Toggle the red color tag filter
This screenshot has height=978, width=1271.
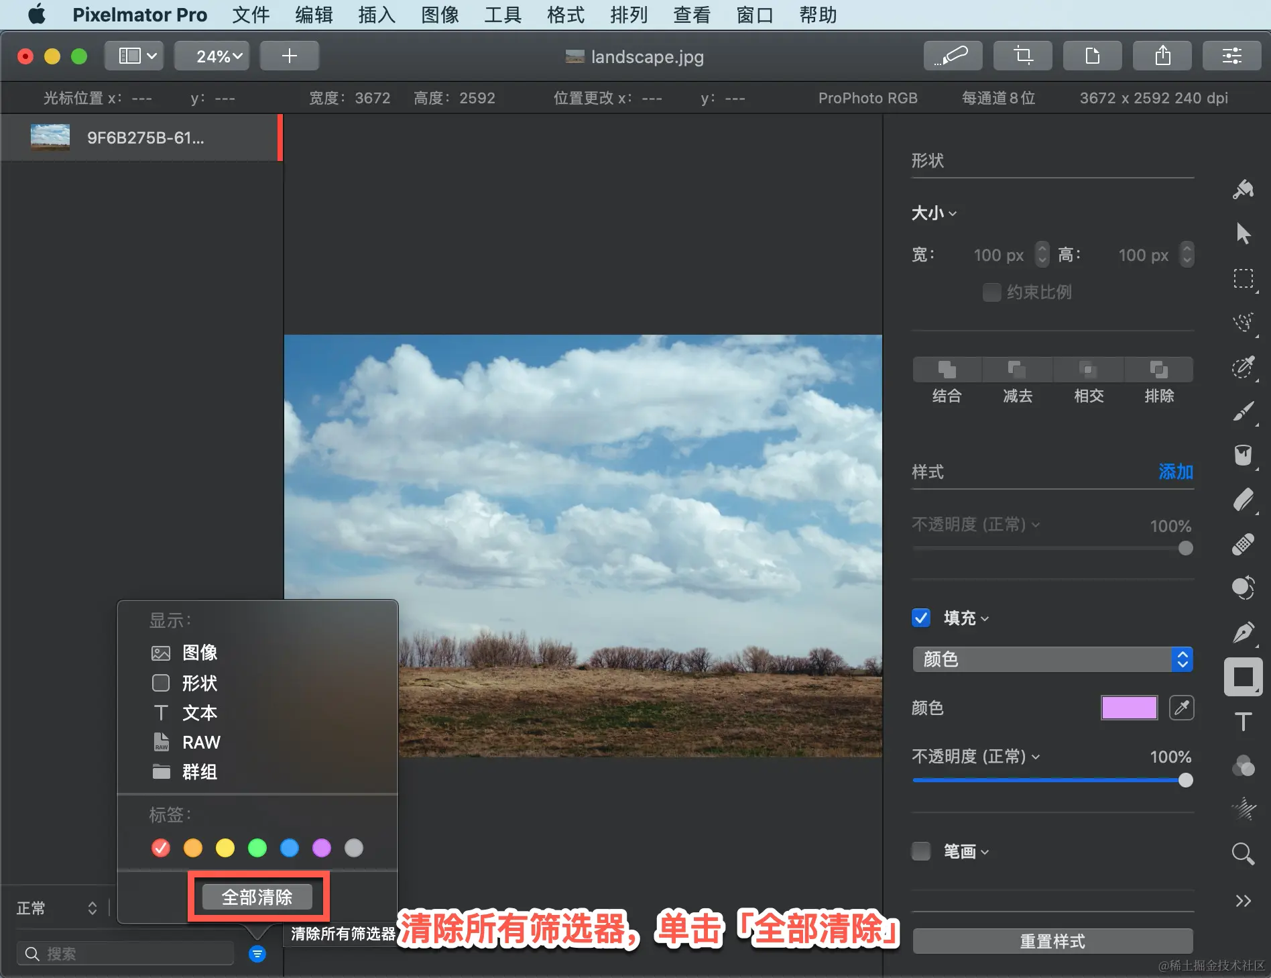pyautogui.click(x=161, y=848)
